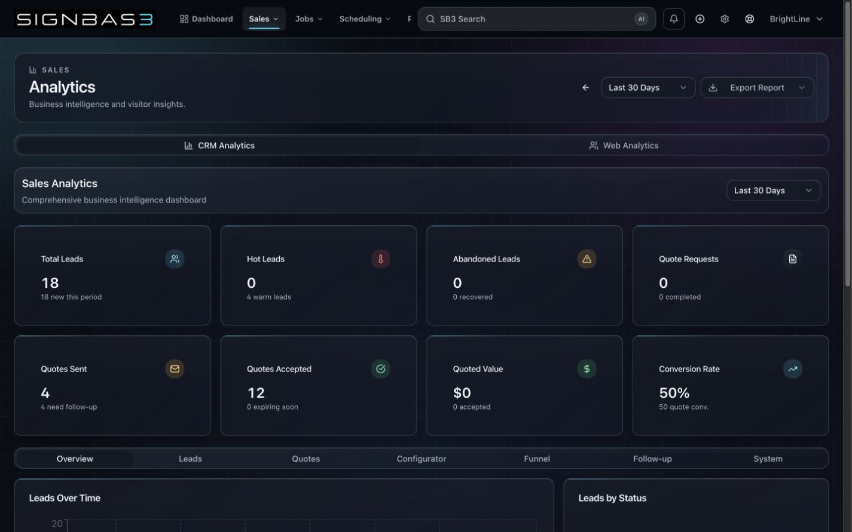Open the Export Report dropdown
The image size is (852, 532).
[757, 88]
